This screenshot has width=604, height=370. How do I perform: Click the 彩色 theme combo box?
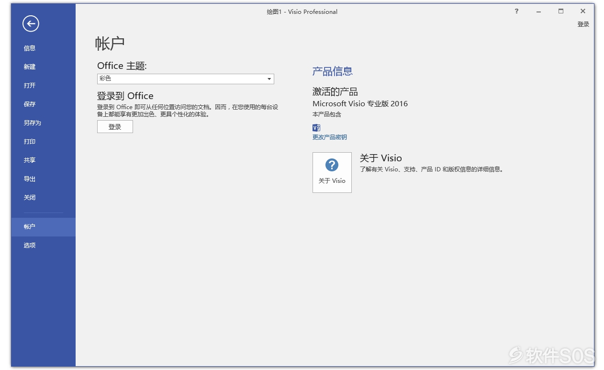[x=185, y=79]
